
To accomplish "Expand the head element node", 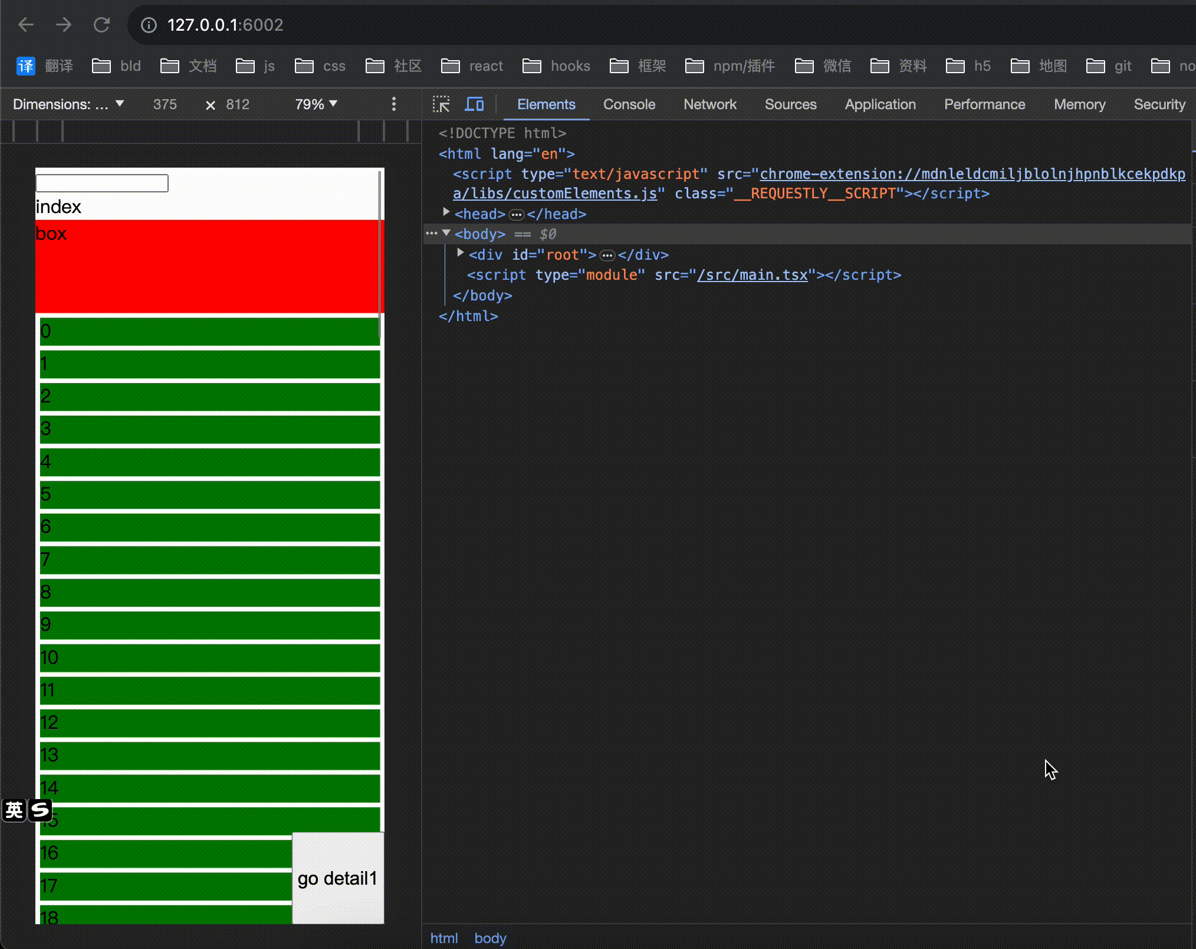I will point(446,212).
